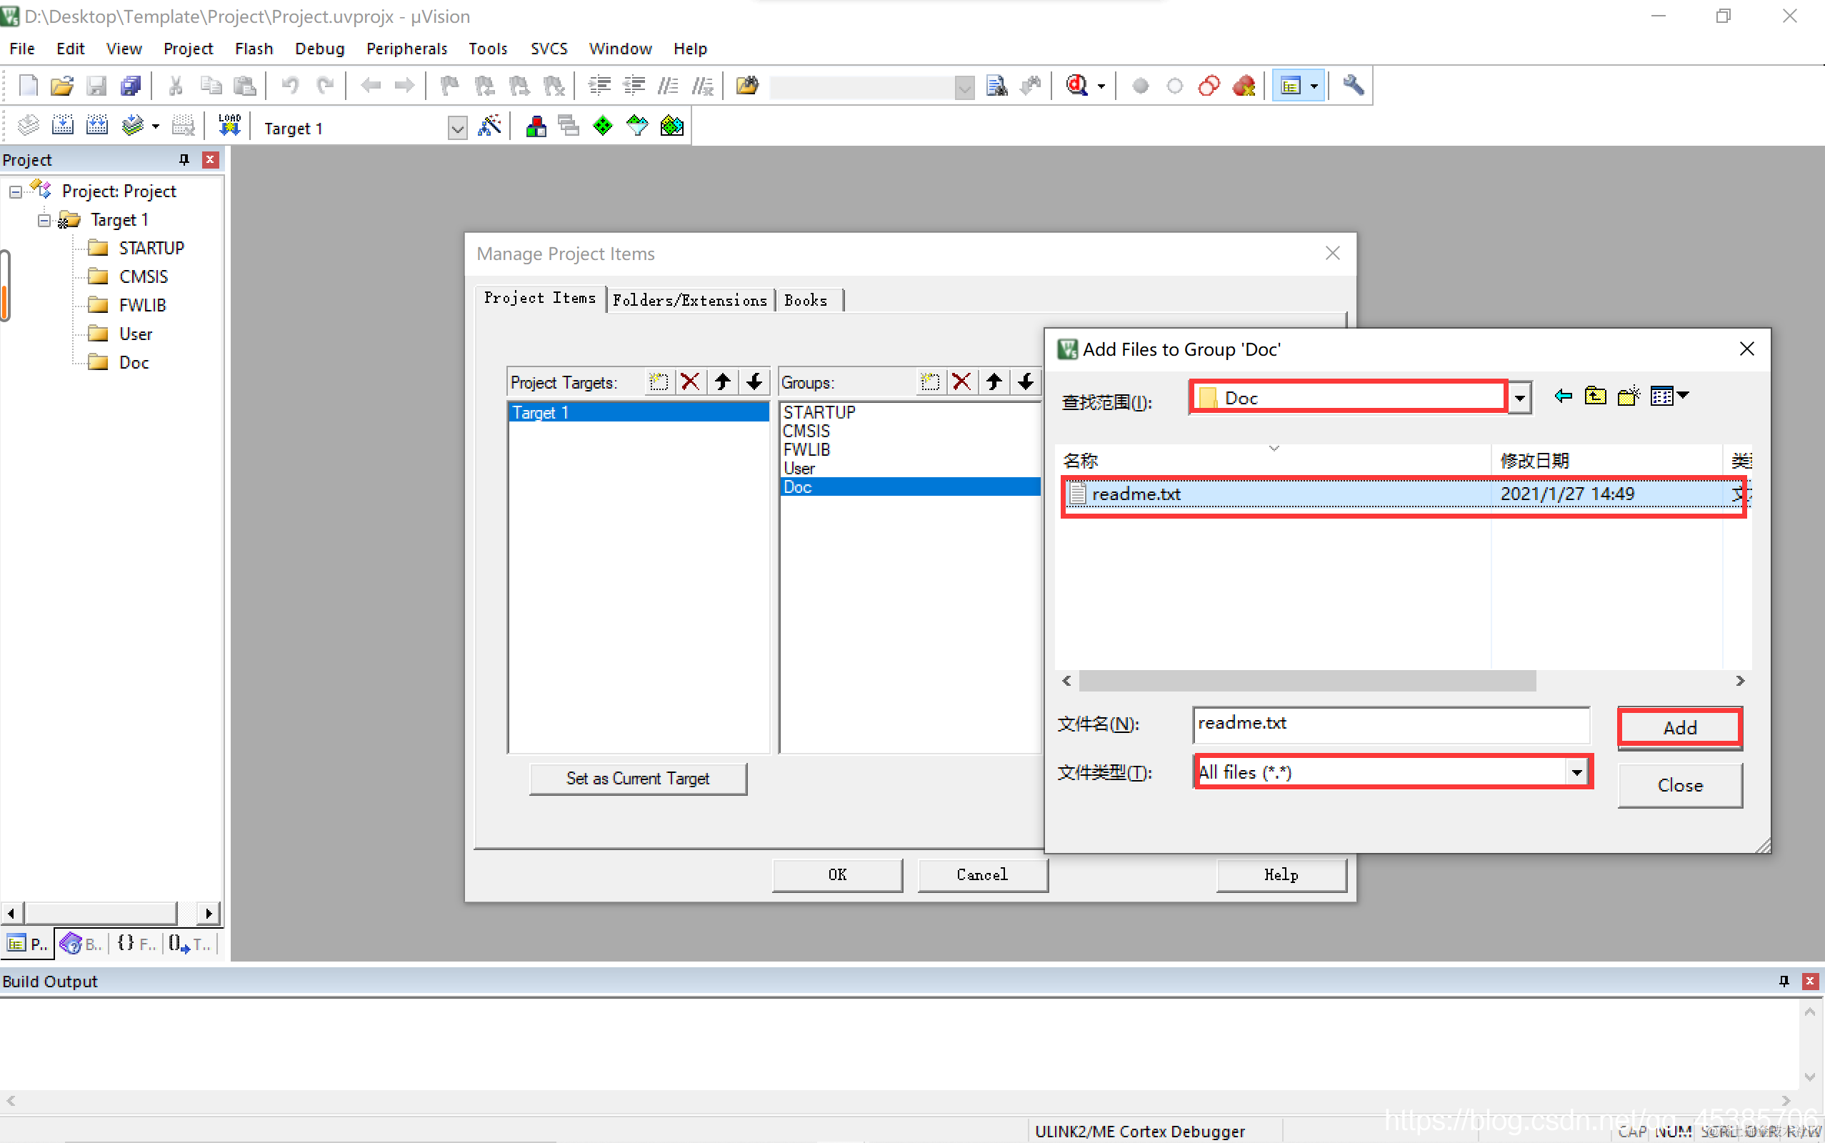Image resolution: width=1825 pixels, height=1143 pixels.
Task: Click the new Project Target icon
Action: [658, 382]
